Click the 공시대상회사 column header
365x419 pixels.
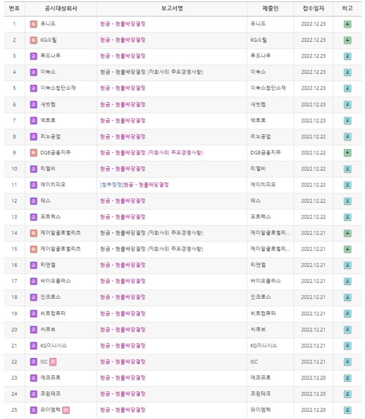click(x=61, y=8)
